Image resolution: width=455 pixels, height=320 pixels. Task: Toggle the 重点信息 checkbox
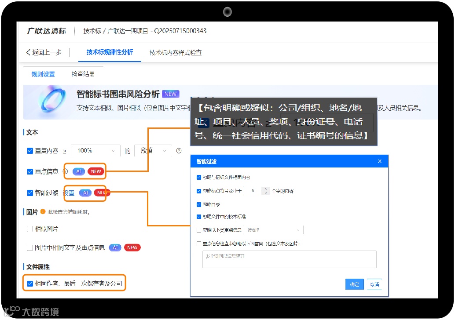pyautogui.click(x=30, y=171)
